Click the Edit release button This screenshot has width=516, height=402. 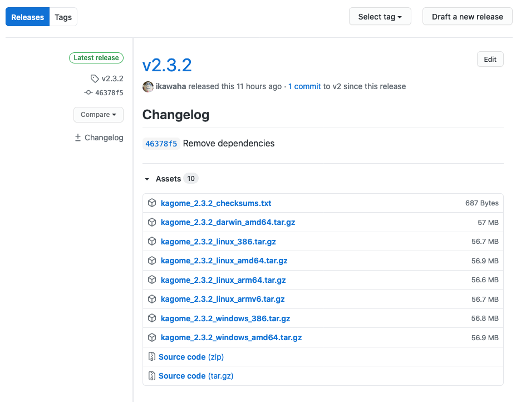coord(490,59)
